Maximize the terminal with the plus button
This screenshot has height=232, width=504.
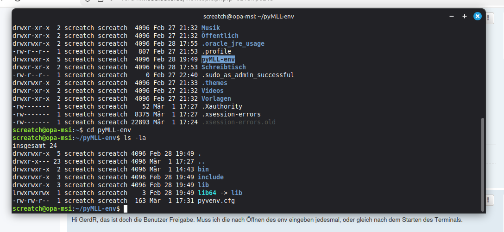click(465, 16)
